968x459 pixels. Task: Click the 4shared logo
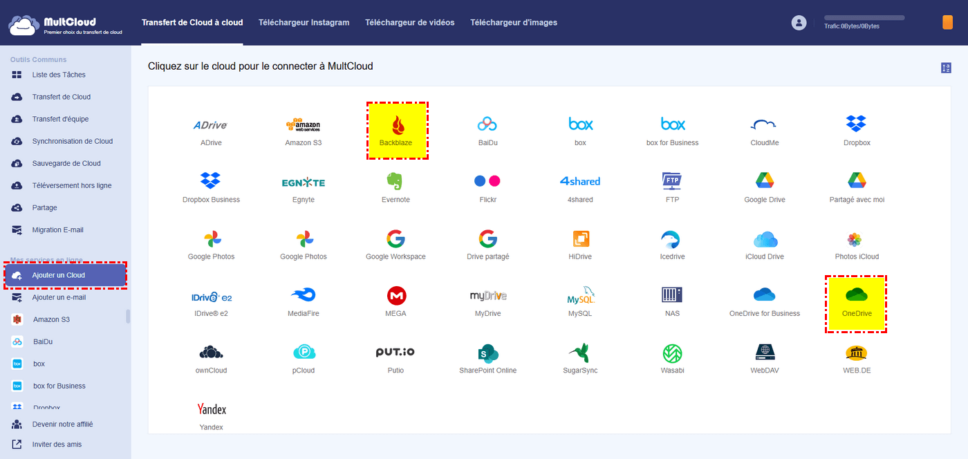pyautogui.click(x=579, y=181)
